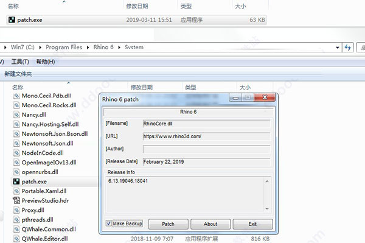Close the Rhino 6 patch window

(265, 97)
